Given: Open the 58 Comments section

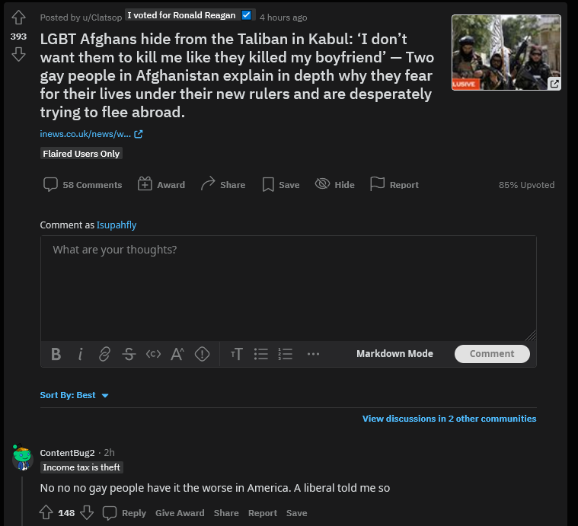Looking at the screenshot, I should click(x=82, y=184).
